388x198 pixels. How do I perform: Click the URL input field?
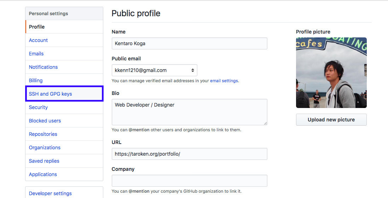click(189, 154)
